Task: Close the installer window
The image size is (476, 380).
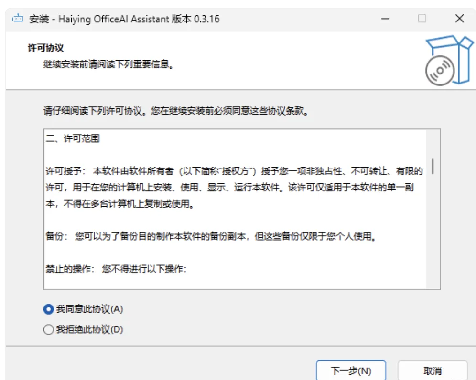Action: tap(460, 19)
